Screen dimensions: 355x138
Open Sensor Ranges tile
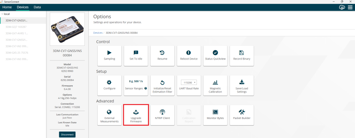point(136,85)
